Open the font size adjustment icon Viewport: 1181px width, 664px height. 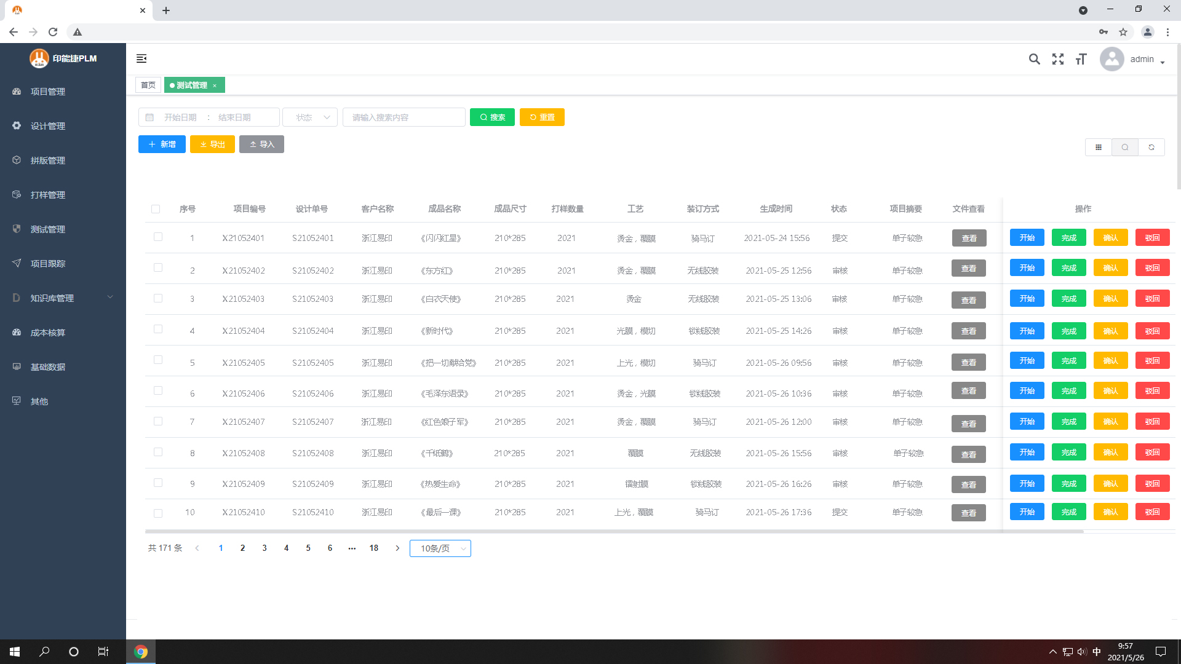click(1081, 59)
